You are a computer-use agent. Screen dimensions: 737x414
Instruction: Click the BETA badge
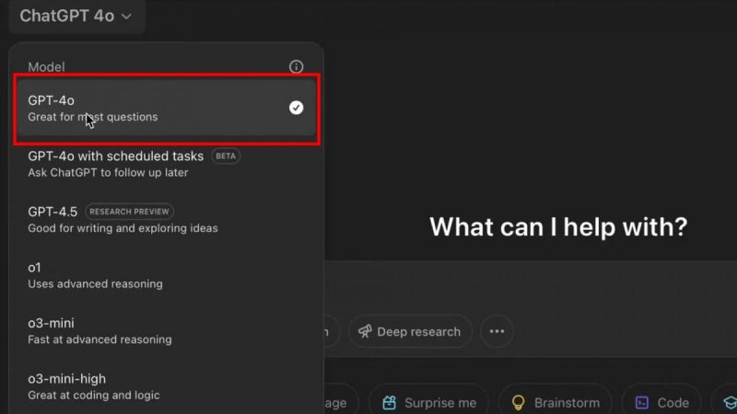click(226, 155)
